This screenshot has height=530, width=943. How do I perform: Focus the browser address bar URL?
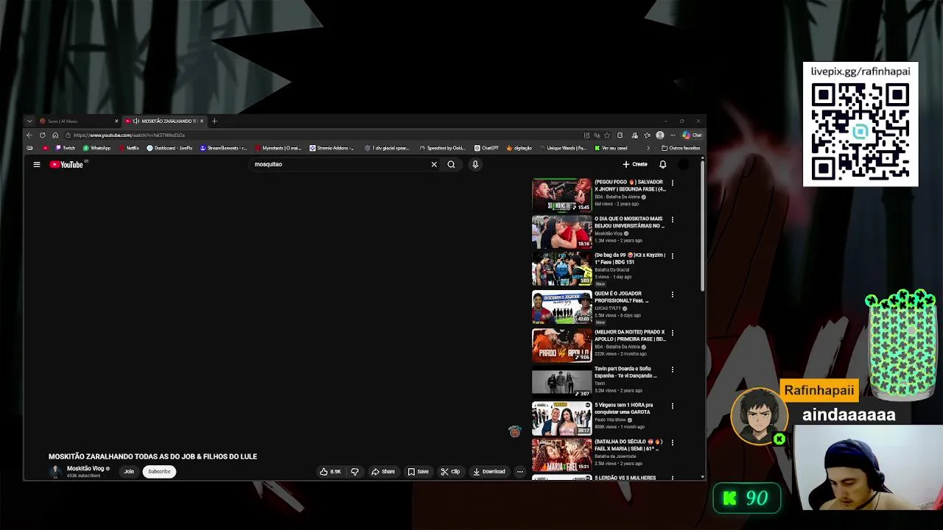(x=324, y=135)
